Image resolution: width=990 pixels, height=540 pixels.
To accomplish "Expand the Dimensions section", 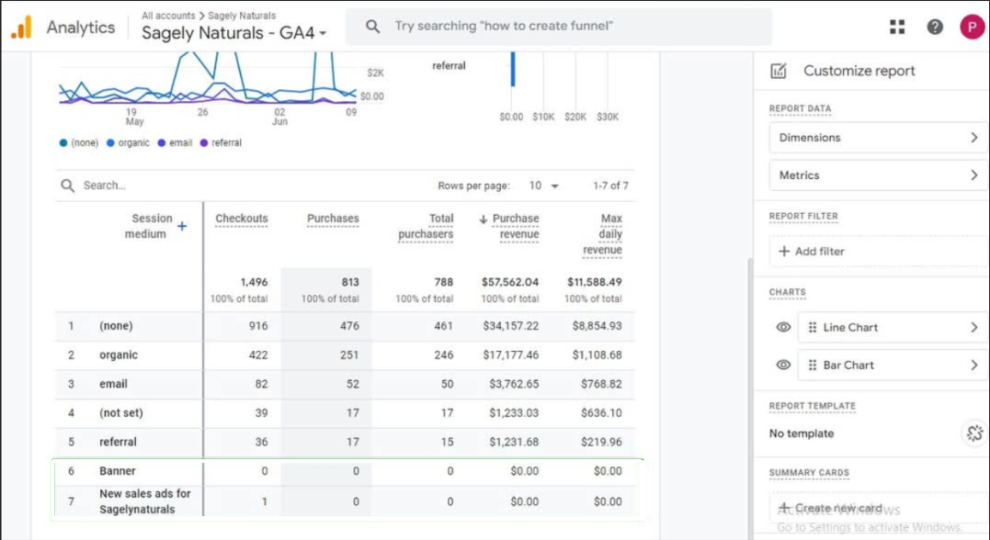I will tap(878, 138).
